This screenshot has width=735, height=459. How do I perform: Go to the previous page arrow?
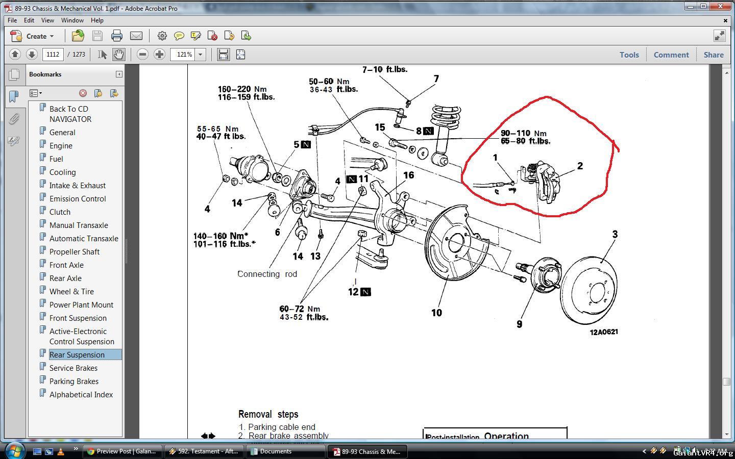(x=15, y=54)
